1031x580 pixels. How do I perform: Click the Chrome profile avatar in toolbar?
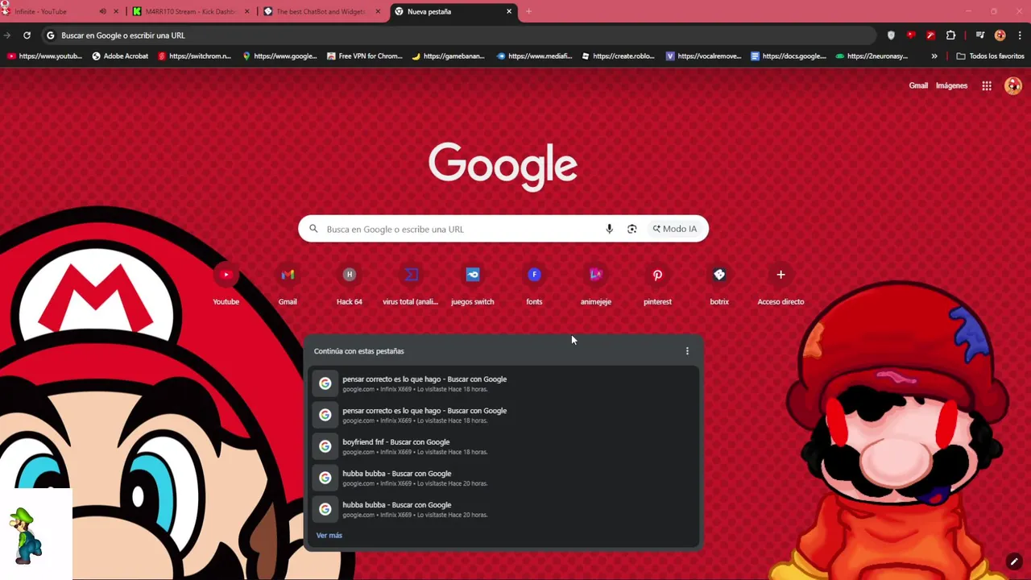[x=1000, y=35]
